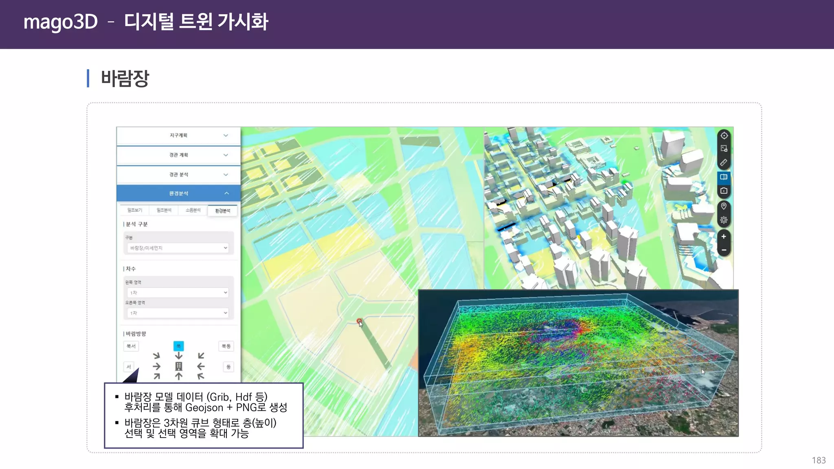Expand the 지구계획 accordion section
This screenshot has width=834, height=469.
click(x=178, y=136)
